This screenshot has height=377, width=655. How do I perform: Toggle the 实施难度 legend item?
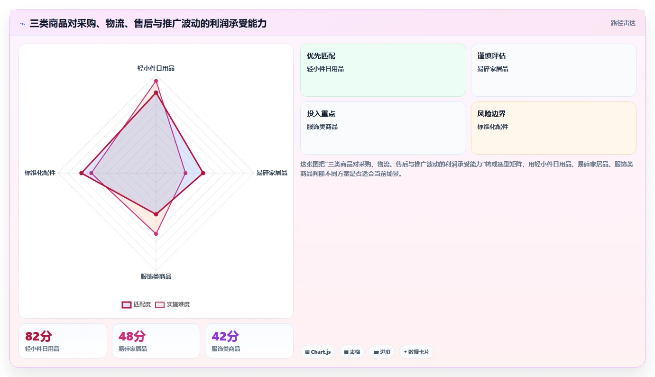tap(173, 304)
